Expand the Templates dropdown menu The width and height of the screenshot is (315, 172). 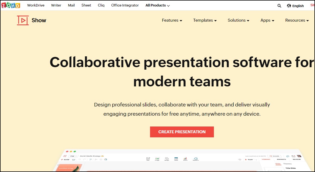click(x=205, y=20)
